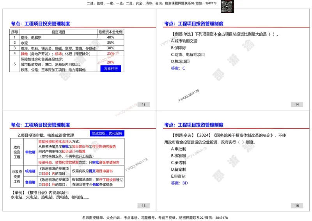Click heading '2.项目投资审批、核准或备案管理'
Image resolution: width=312 pixels, height=221 pixels.
click(46, 135)
